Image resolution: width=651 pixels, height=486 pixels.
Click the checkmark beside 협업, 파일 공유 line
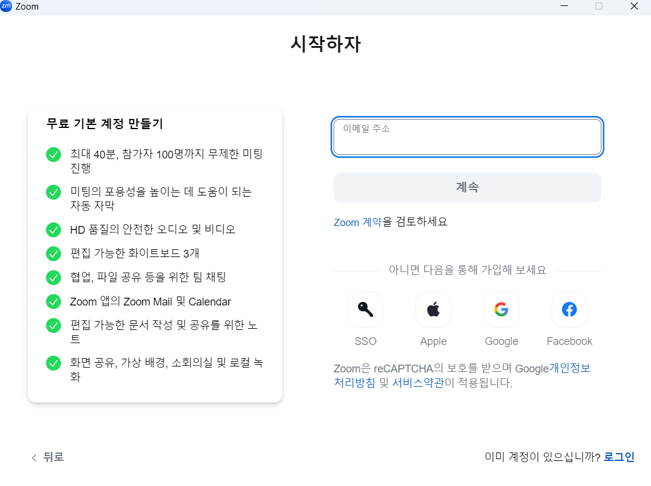[54, 277]
